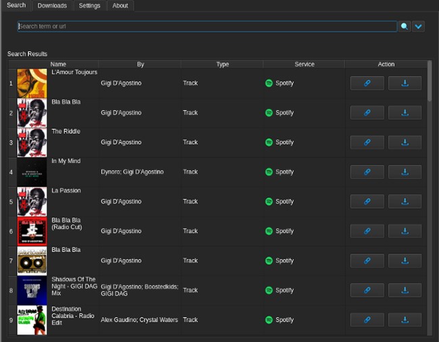Image resolution: width=439 pixels, height=342 pixels.
Task: Copy link for L'Amour Toujours track
Action: pyautogui.click(x=367, y=83)
